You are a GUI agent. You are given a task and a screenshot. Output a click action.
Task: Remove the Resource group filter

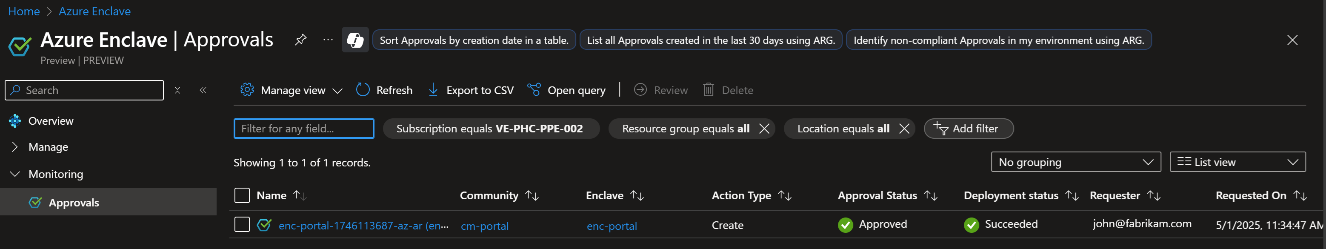[764, 129]
